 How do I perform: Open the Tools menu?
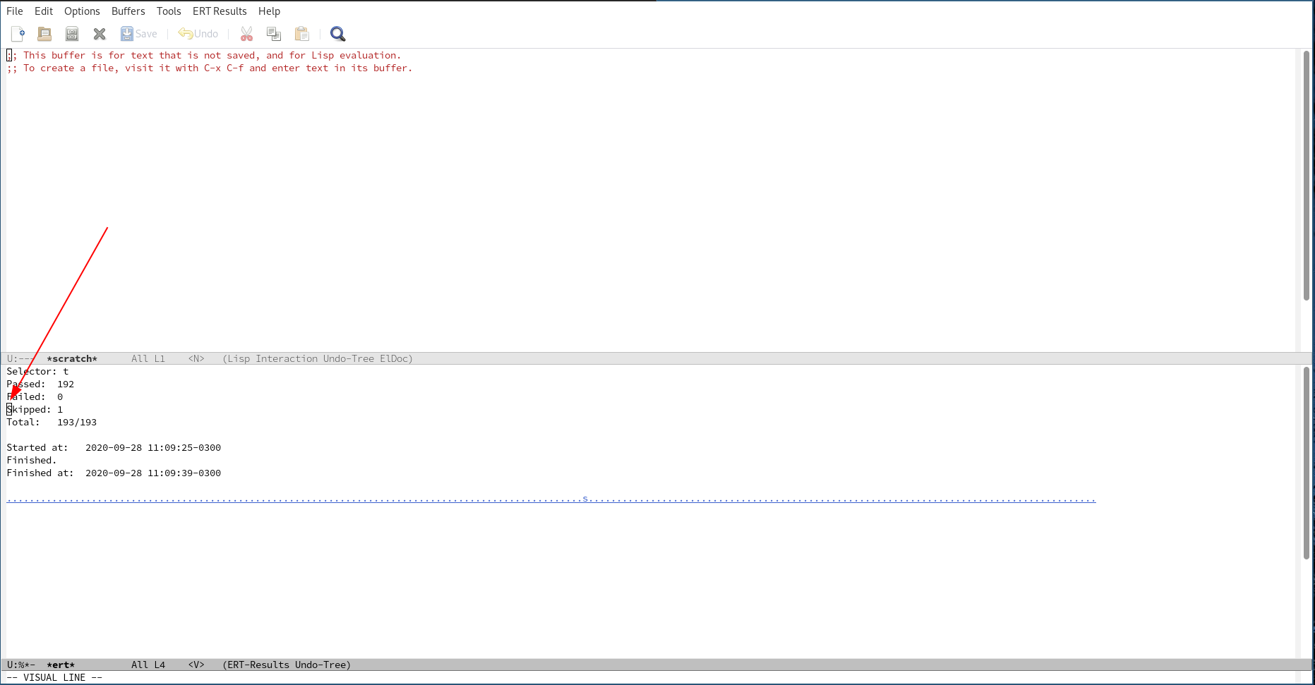[169, 11]
